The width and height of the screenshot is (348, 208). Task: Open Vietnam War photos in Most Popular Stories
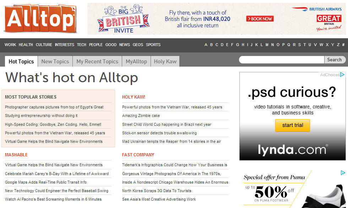55,133
